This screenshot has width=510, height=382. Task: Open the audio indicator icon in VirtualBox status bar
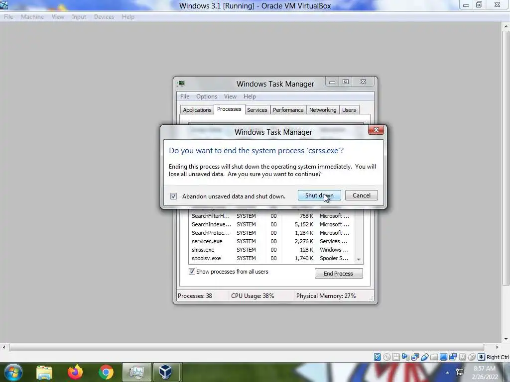[x=405, y=357]
